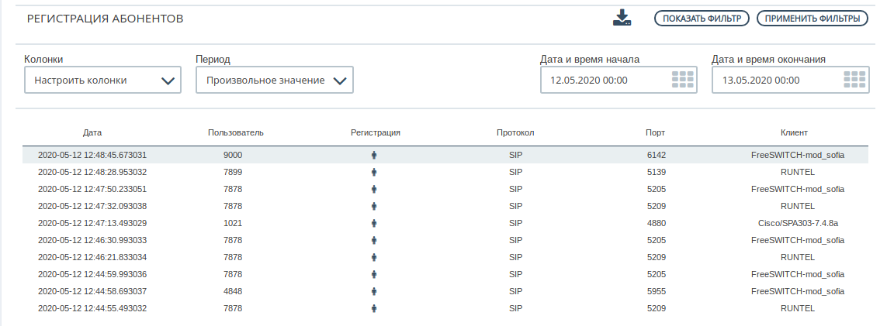Sort by Дата column header

[92, 133]
